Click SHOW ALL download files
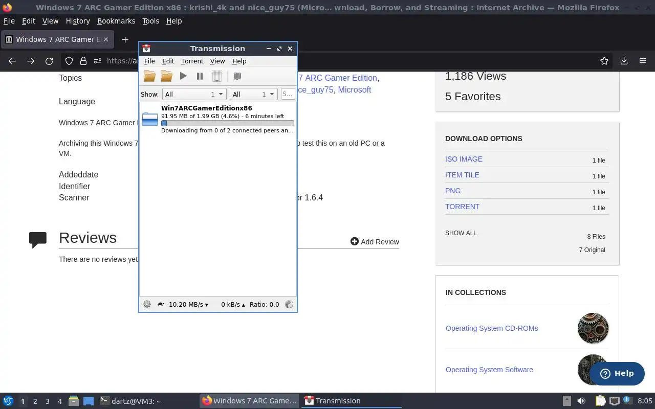The image size is (655, 409). click(461, 233)
